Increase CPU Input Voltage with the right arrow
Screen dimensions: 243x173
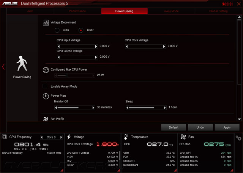(96, 46)
